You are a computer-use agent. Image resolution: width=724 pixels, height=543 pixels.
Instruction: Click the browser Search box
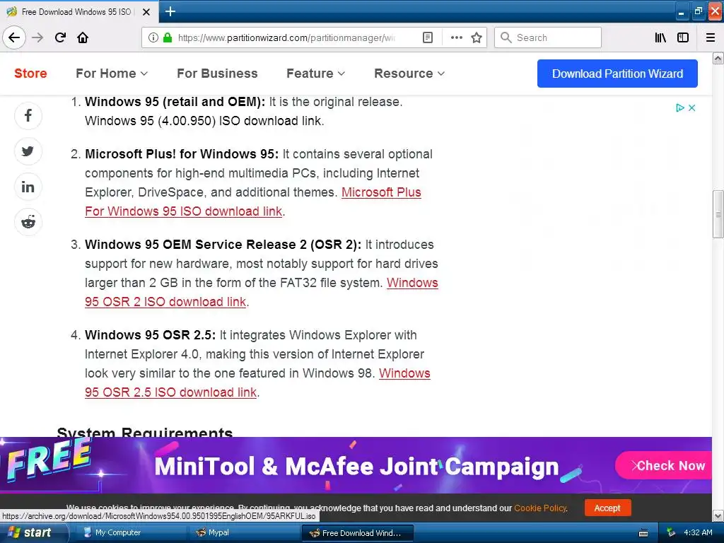[548, 37]
